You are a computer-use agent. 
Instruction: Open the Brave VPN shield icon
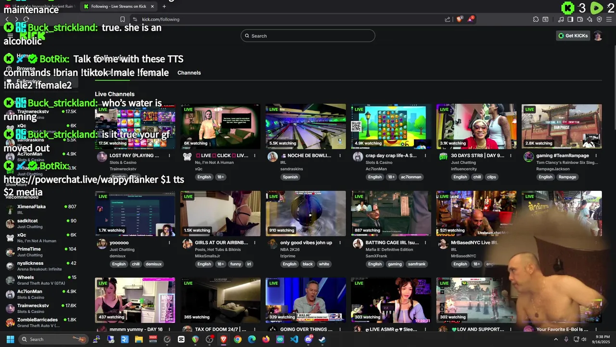coord(599,19)
